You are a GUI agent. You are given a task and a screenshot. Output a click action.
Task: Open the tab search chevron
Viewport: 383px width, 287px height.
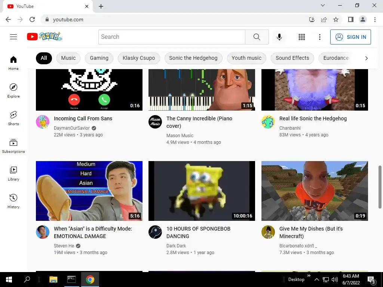click(x=323, y=5)
